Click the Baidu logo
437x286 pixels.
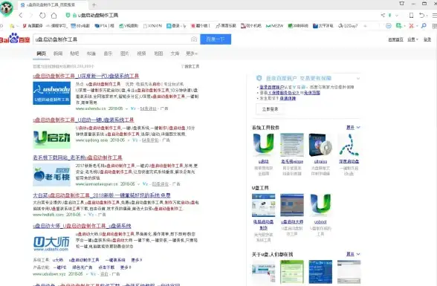(15, 39)
